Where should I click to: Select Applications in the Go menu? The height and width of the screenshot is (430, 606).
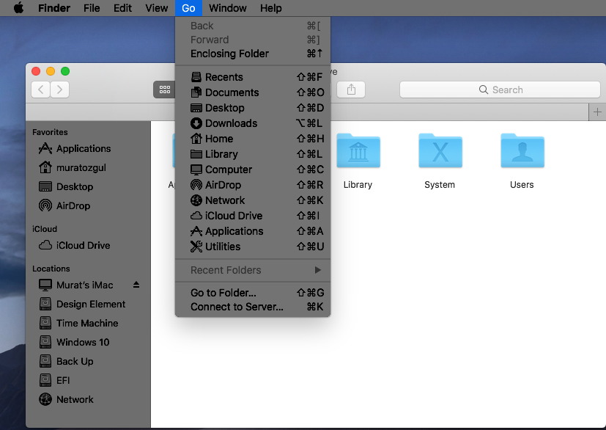pyautogui.click(x=253, y=231)
